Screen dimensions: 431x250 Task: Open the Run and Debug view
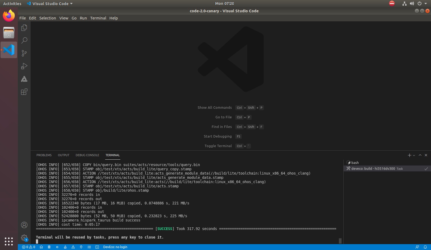click(24, 66)
